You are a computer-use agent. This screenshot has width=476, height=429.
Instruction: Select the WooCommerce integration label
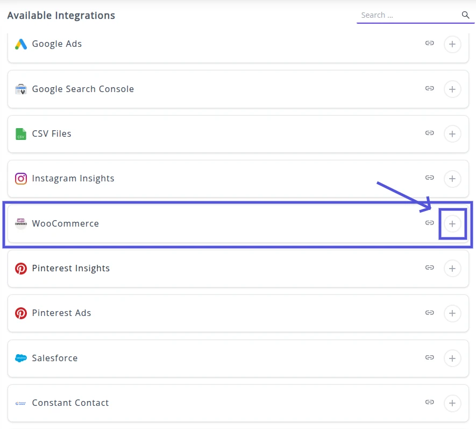pyautogui.click(x=65, y=223)
